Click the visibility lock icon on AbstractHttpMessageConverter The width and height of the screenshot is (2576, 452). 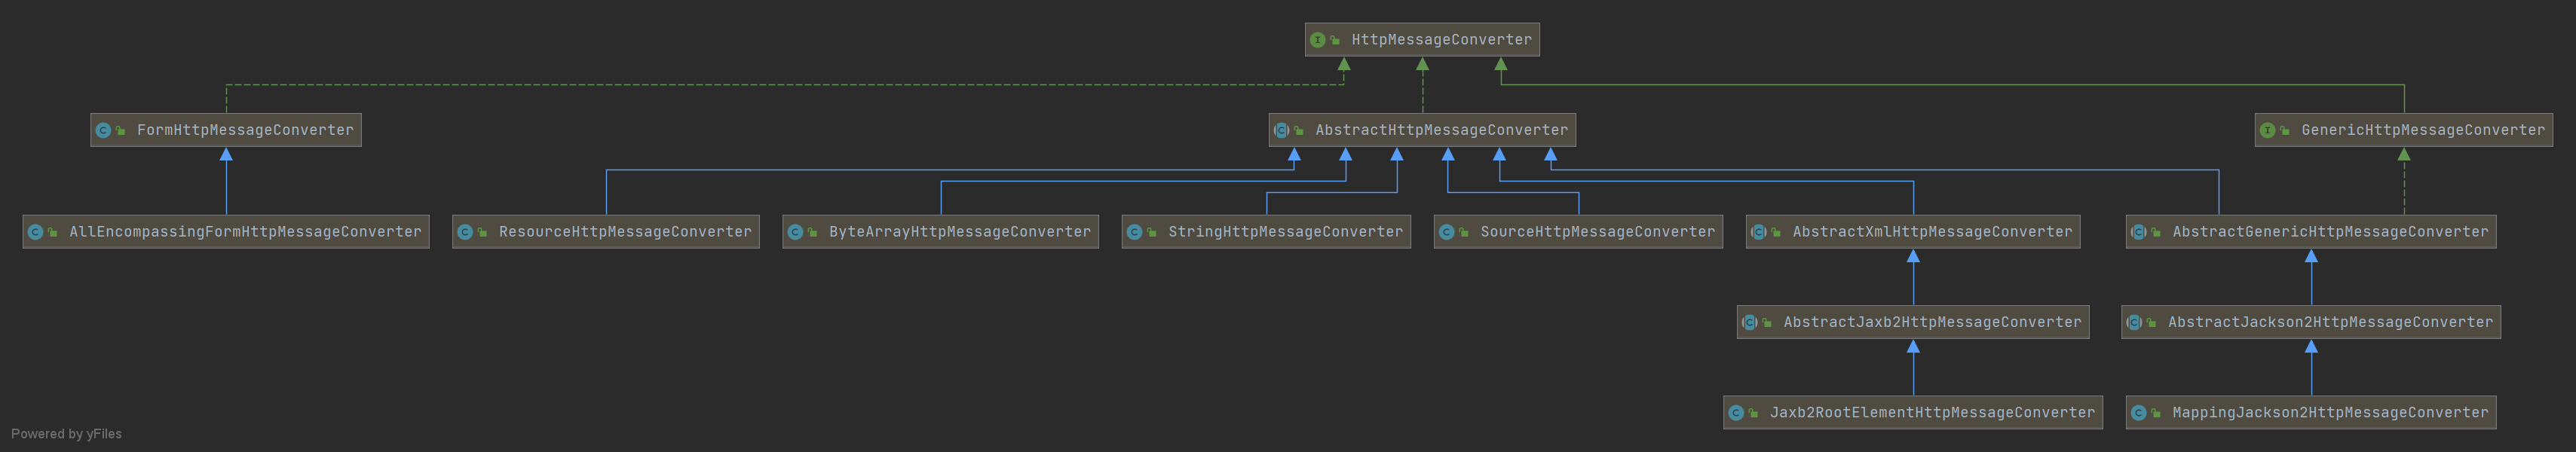(1299, 130)
